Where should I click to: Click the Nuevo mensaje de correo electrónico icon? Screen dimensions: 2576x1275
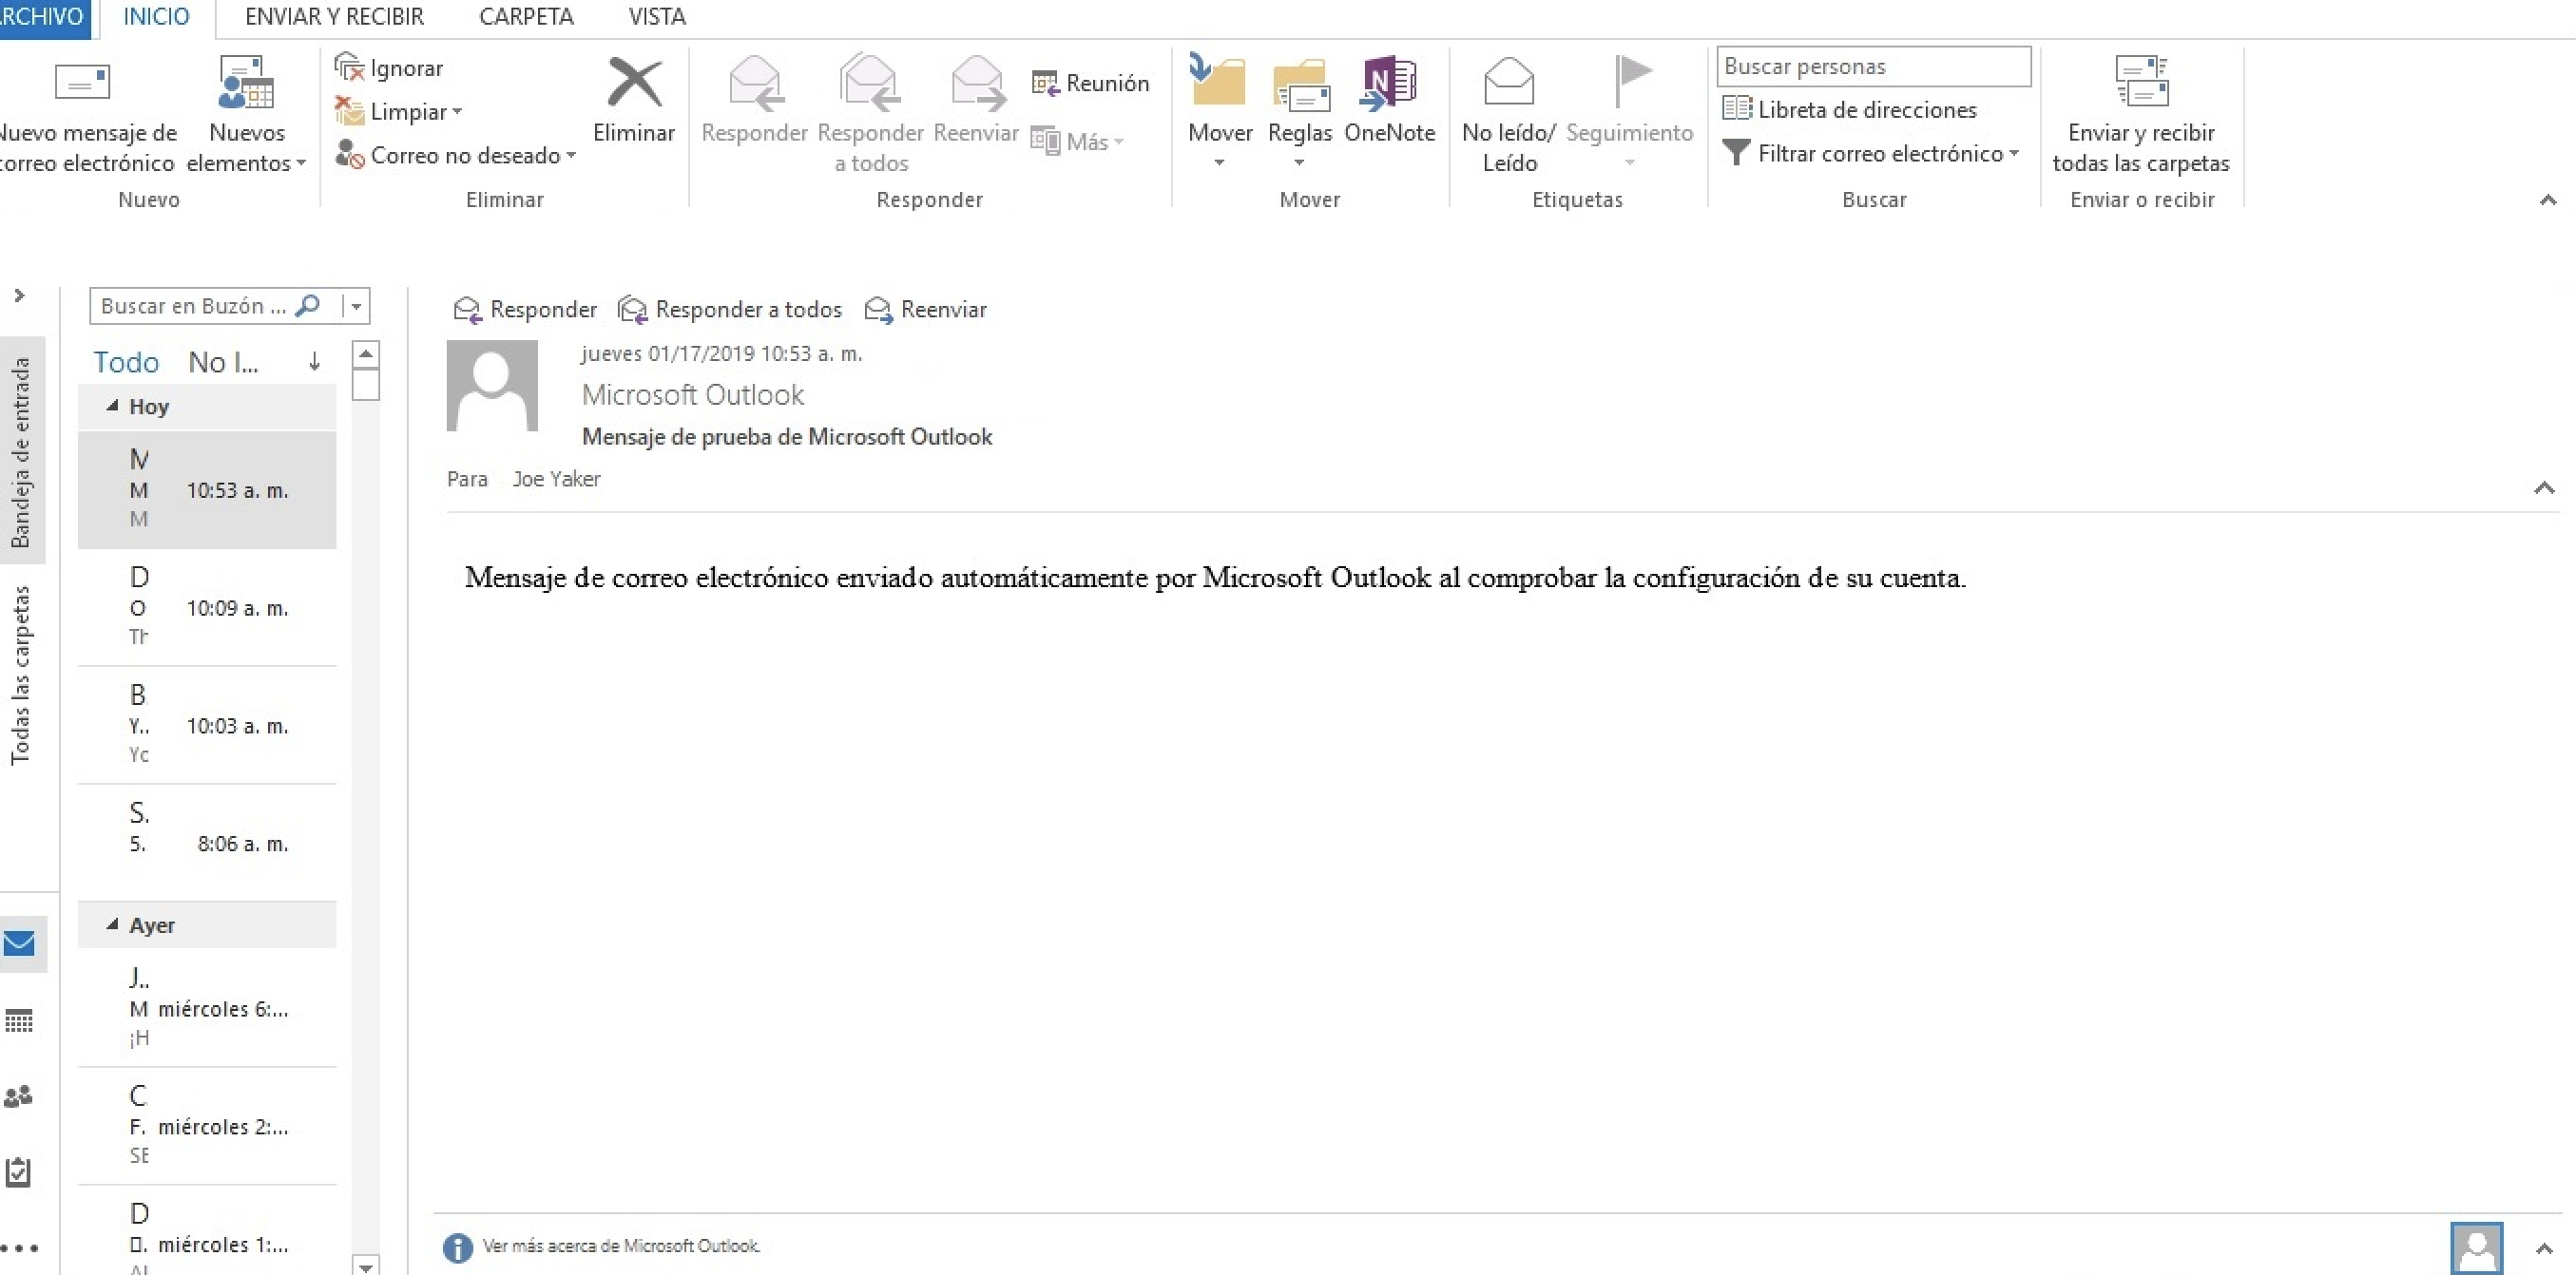(82, 84)
